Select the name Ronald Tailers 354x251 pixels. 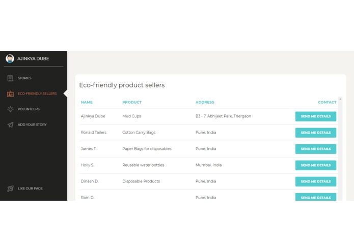coord(94,133)
